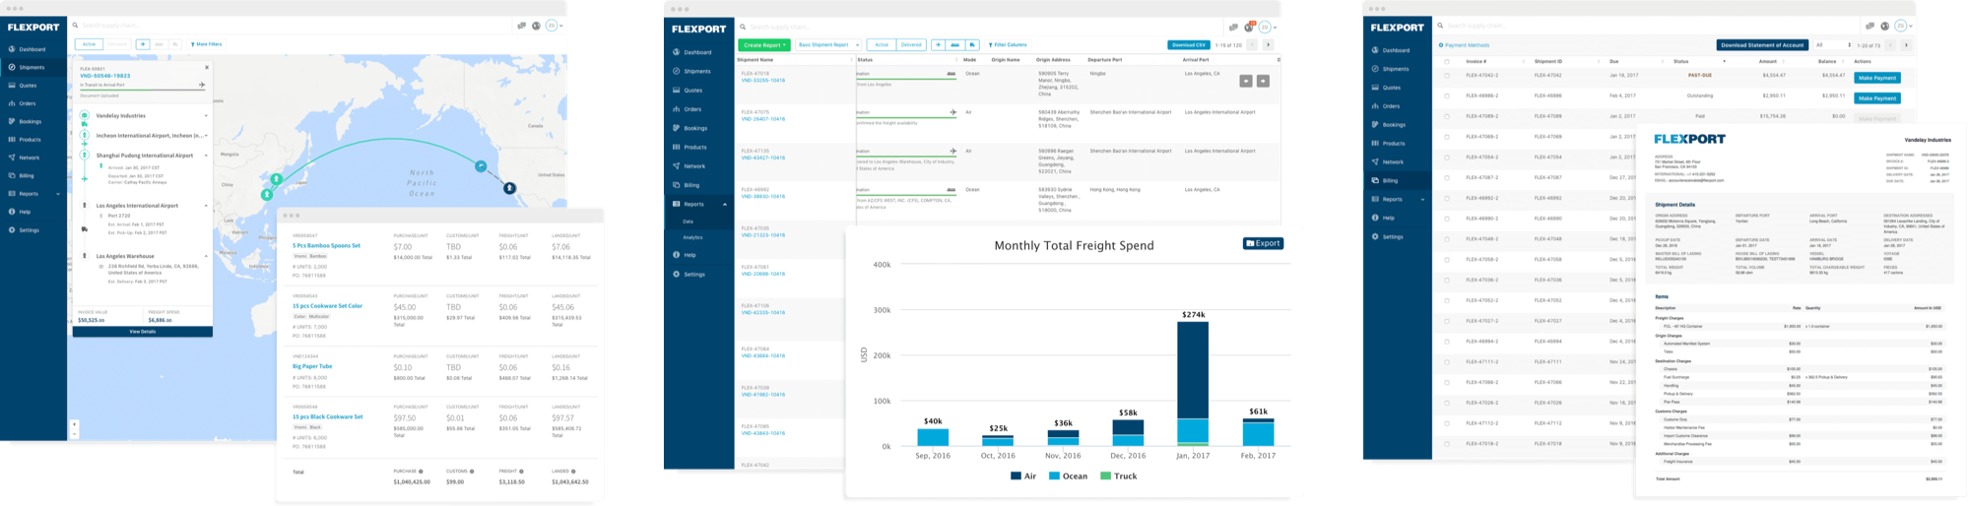The width and height of the screenshot is (1968, 506).
Task: Open Bookings in the shipments map window sidebar
Action: coord(30,122)
